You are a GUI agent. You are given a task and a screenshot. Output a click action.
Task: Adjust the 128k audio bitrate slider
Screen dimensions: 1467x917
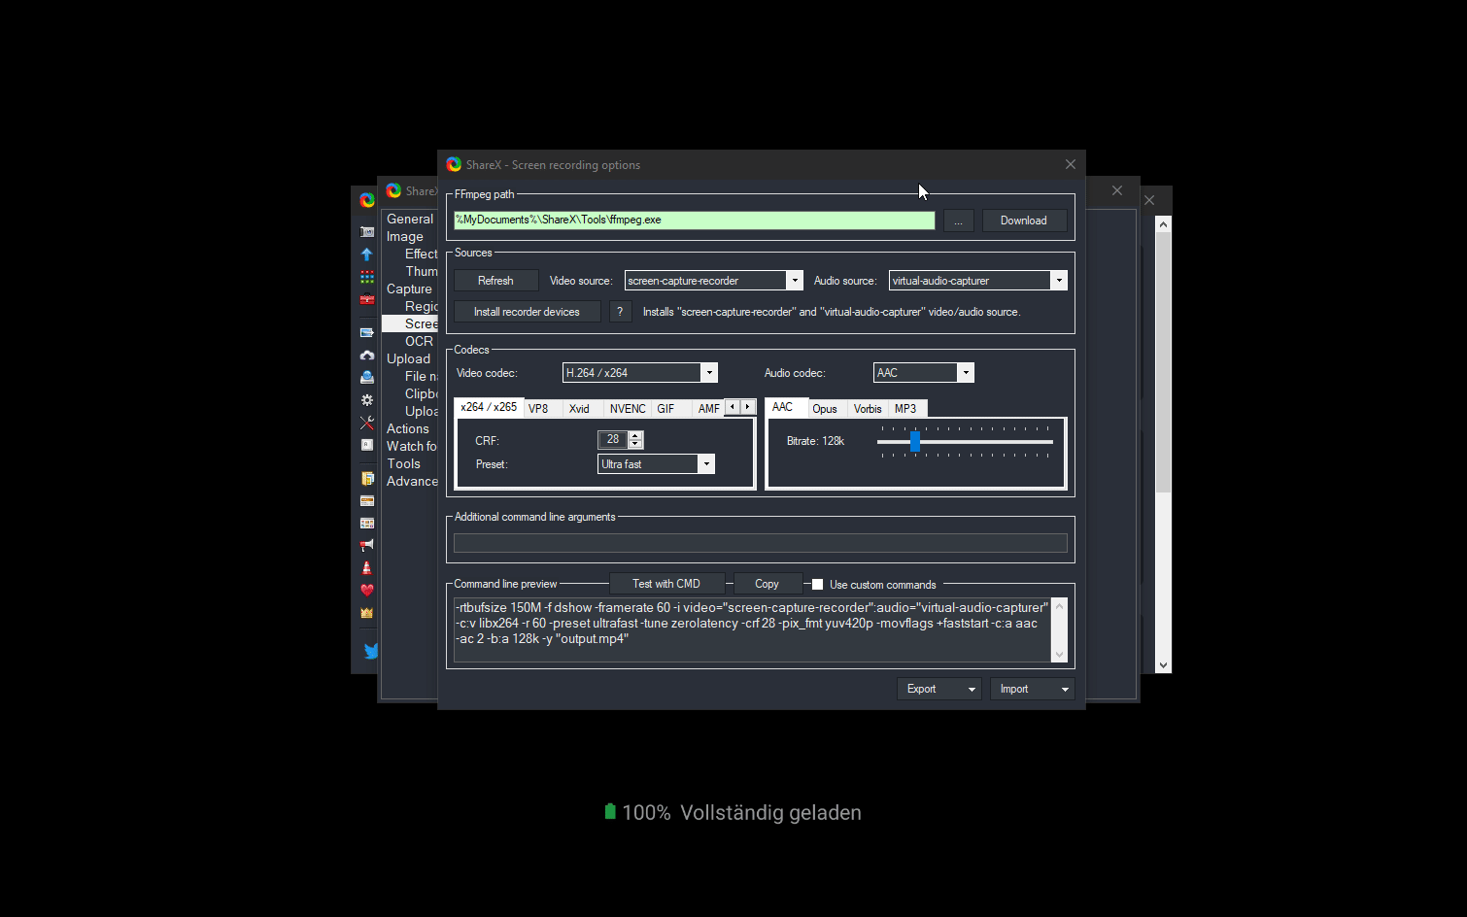tap(916, 442)
